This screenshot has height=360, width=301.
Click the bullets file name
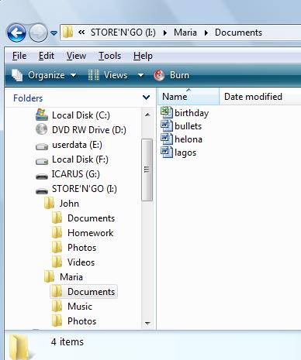(188, 126)
